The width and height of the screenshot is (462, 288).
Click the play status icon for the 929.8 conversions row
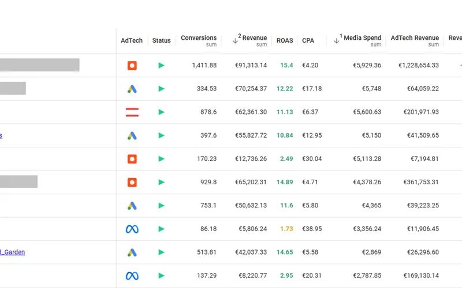coord(161,182)
